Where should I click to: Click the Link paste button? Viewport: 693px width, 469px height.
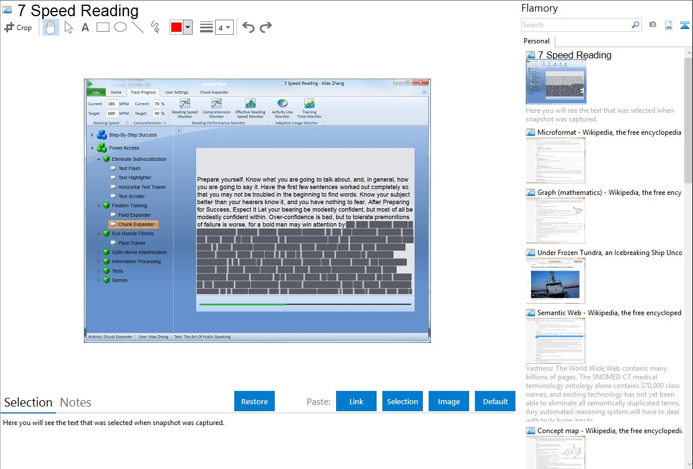tap(356, 401)
